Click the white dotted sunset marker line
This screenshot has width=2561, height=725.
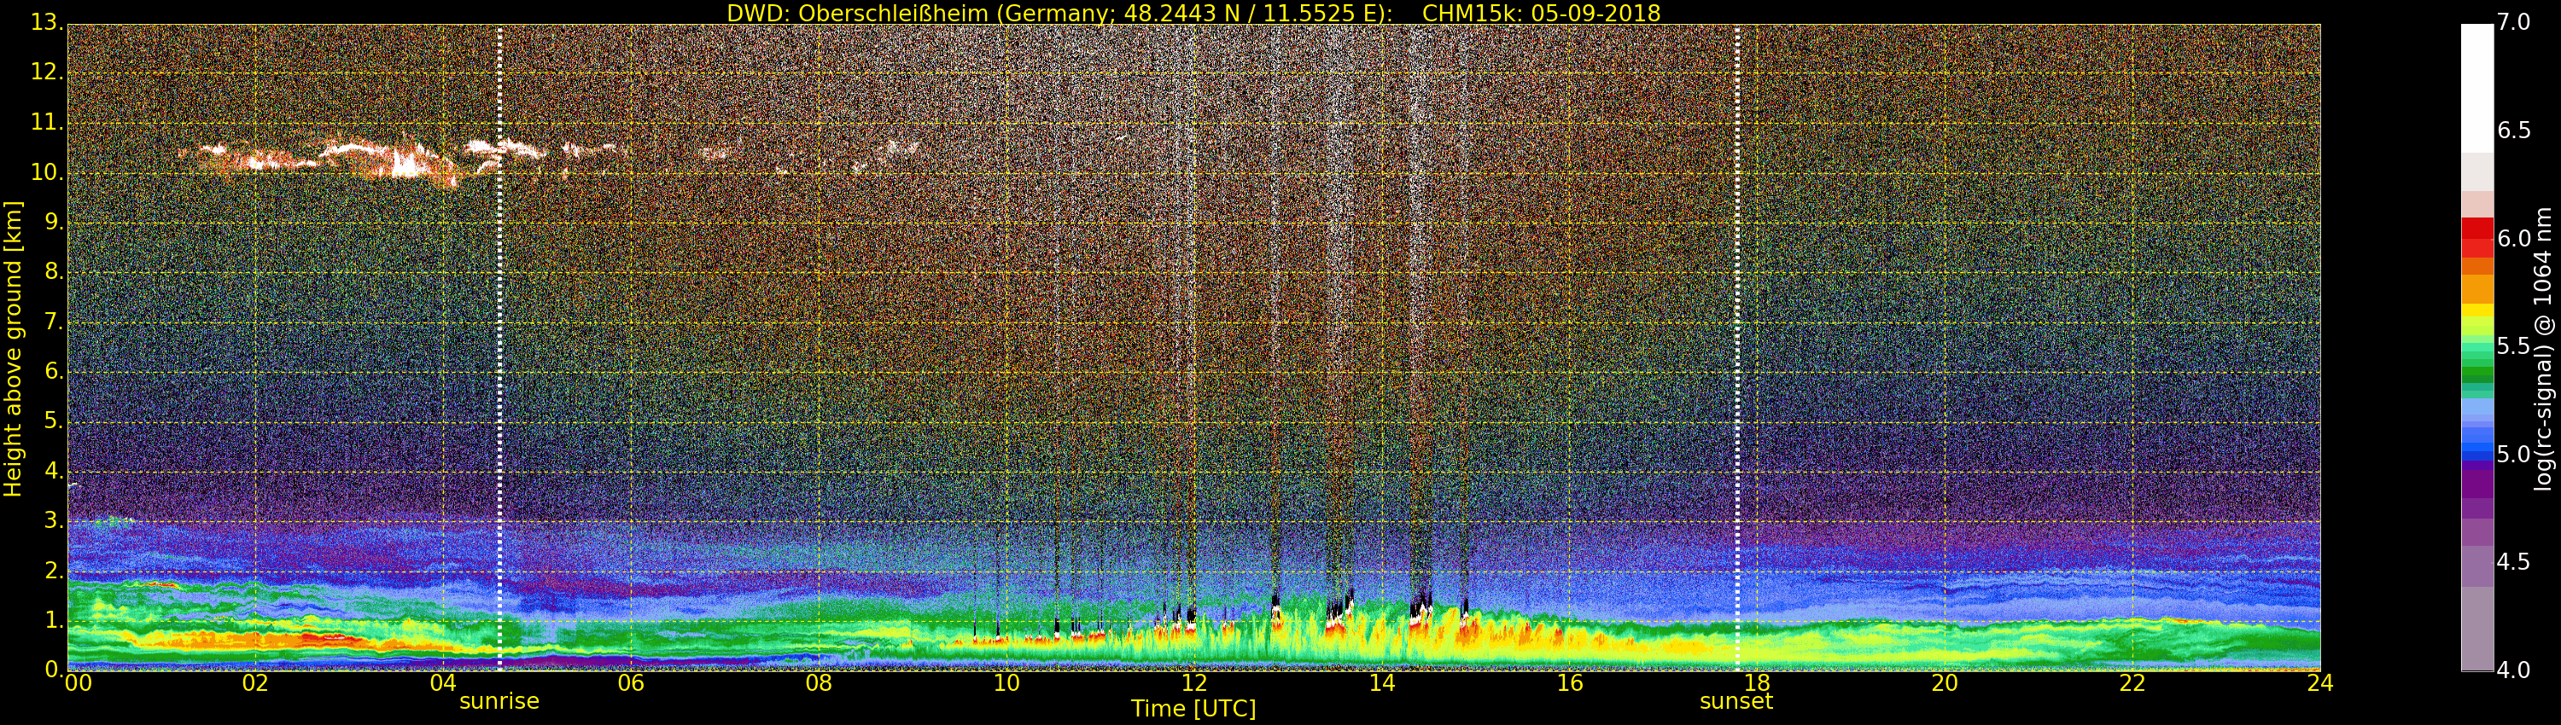[1737, 348]
